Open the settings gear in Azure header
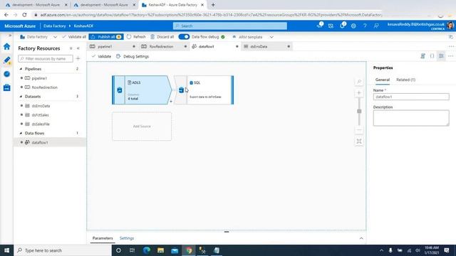 pyautogui.click(x=353, y=26)
